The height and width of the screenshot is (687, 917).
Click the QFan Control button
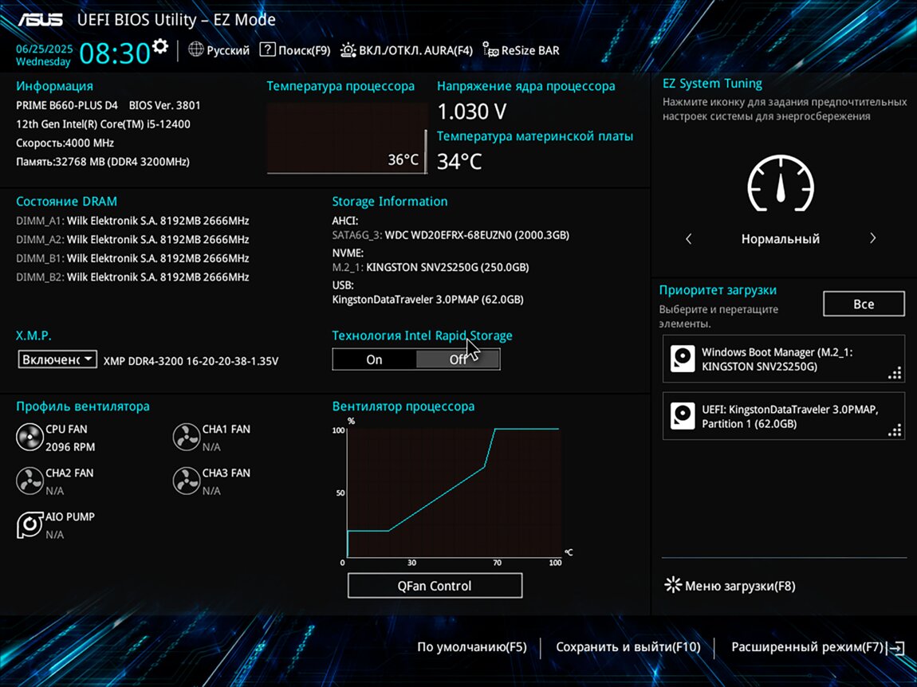pyautogui.click(x=435, y=586)
